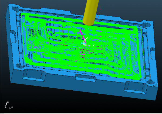
Task: Select the front-left pocket on plate edge
Action: pyautogui.click(x=34, y=74)
